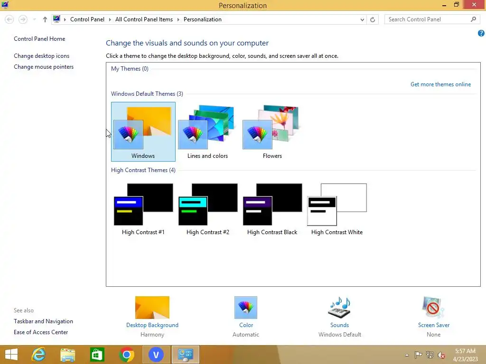Choose the Flowers theme
This screenshot has height=364, width=486.
coord(272,132)
